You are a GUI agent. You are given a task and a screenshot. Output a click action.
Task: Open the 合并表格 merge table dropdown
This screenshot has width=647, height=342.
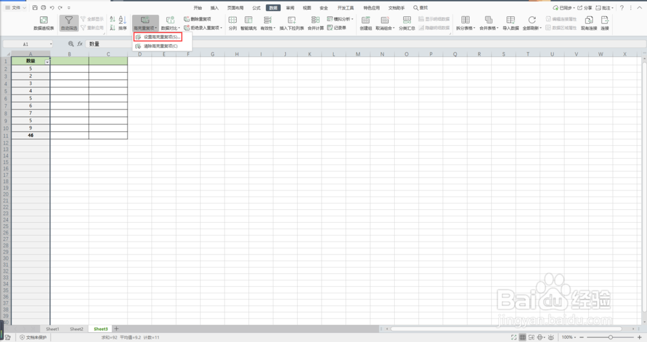pos(489,23)
